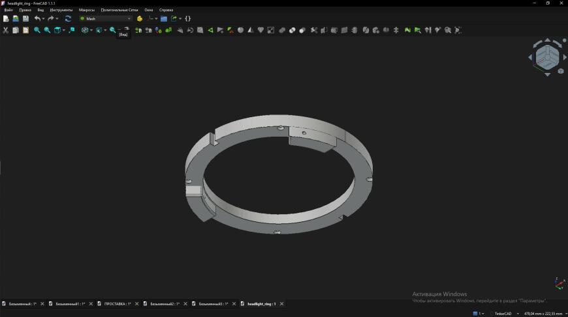Click green curvature info icon with cursor
Screen dimensions: 568x317
coord(418,30)
